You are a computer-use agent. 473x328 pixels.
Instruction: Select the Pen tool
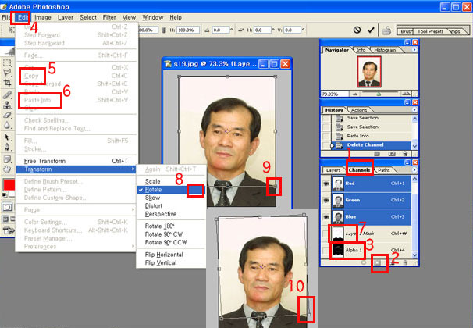pyautogui.click(x=7, y=148)
